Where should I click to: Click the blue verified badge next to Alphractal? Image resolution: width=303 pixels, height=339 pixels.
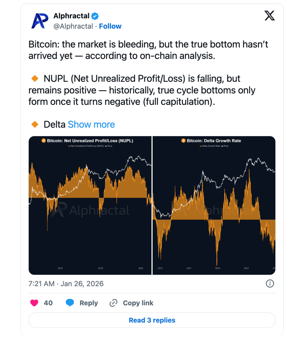tap(94, 16)
